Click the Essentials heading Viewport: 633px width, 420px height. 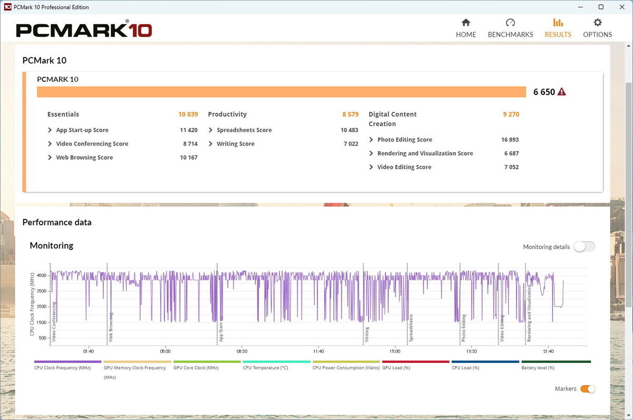click(63, 114)
